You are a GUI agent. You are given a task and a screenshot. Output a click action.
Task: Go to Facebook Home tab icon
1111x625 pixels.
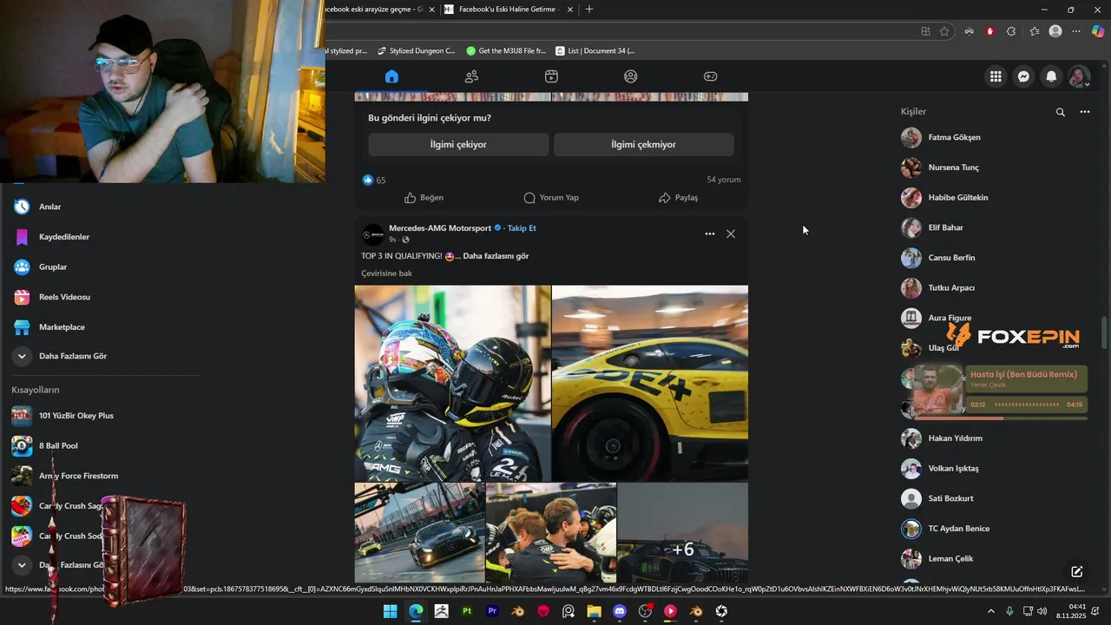[391, 76]
